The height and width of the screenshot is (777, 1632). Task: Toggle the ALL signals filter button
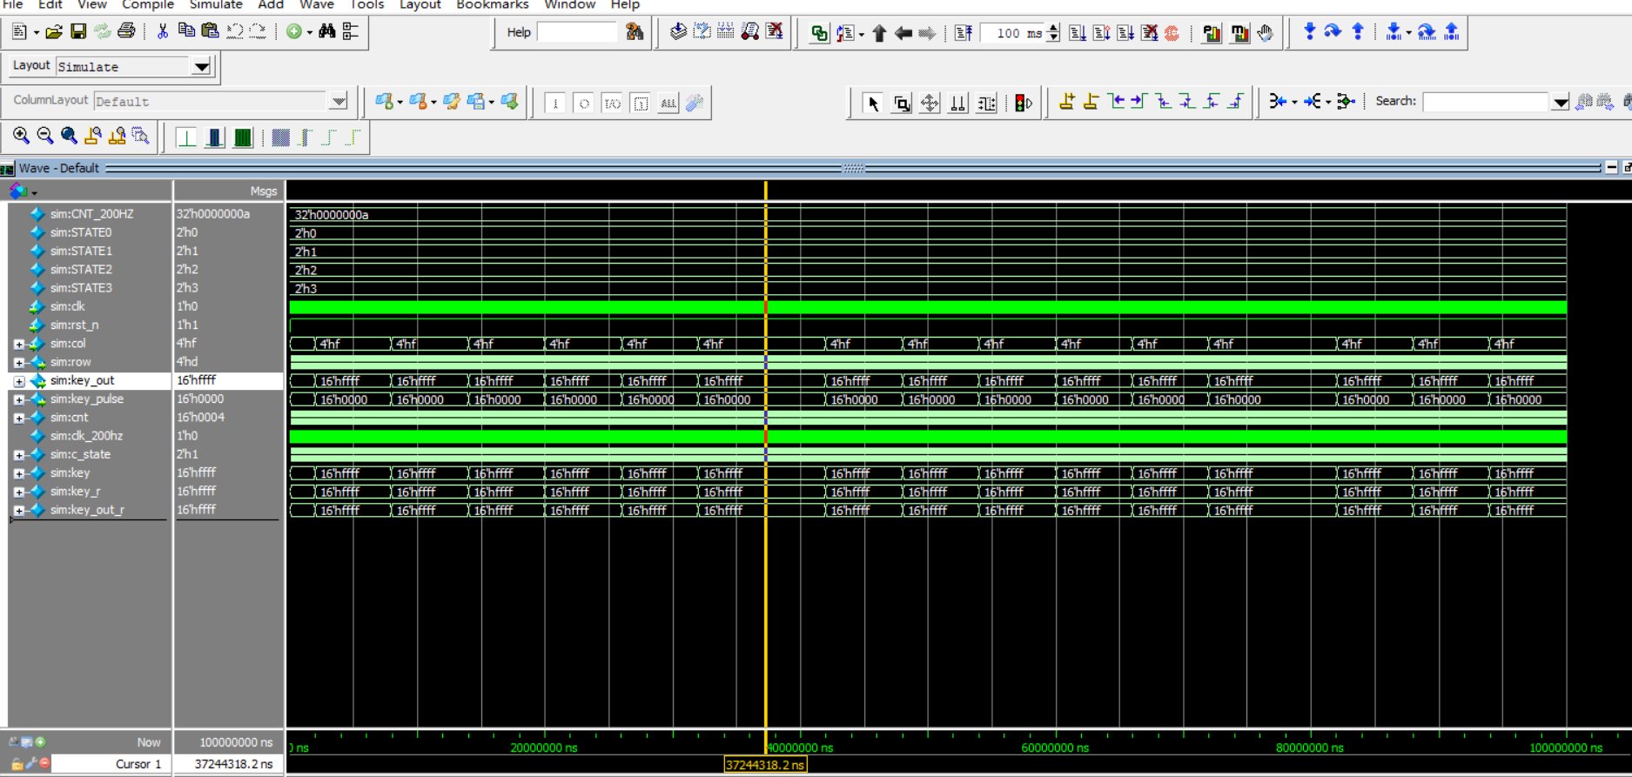pos(668,104)
